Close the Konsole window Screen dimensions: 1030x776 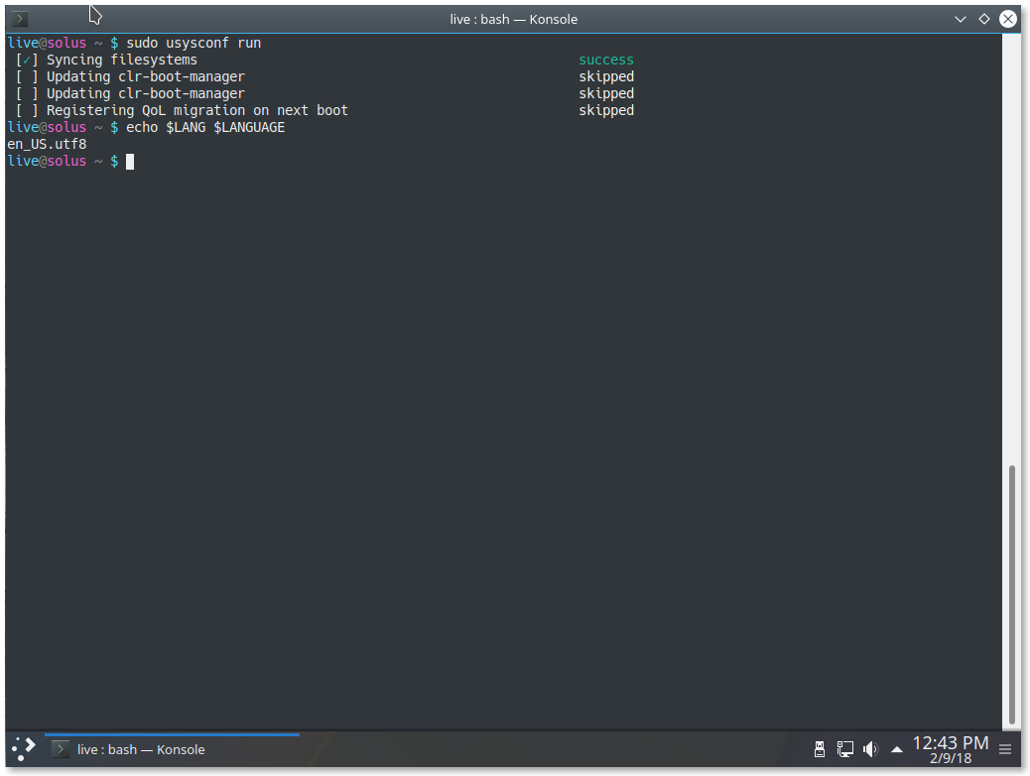click(1007, 19)
